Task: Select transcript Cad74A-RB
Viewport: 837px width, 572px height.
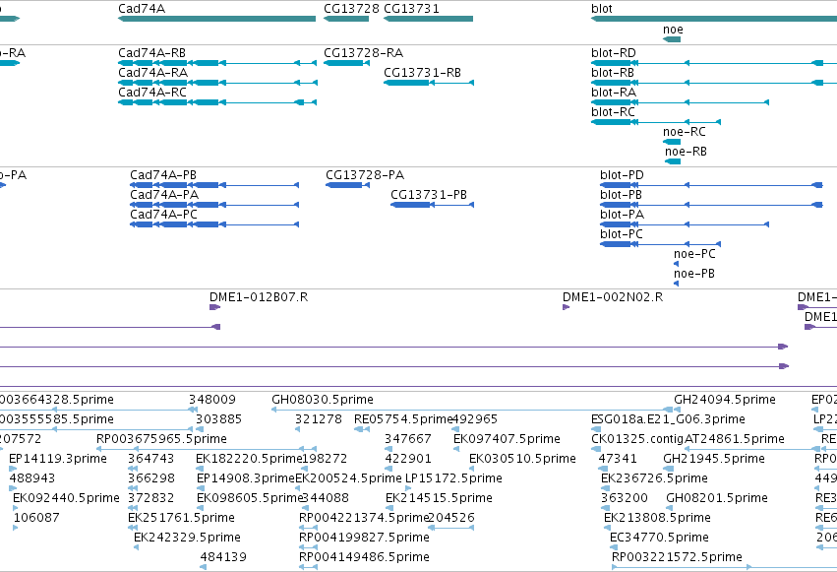Action: point(217,63)
